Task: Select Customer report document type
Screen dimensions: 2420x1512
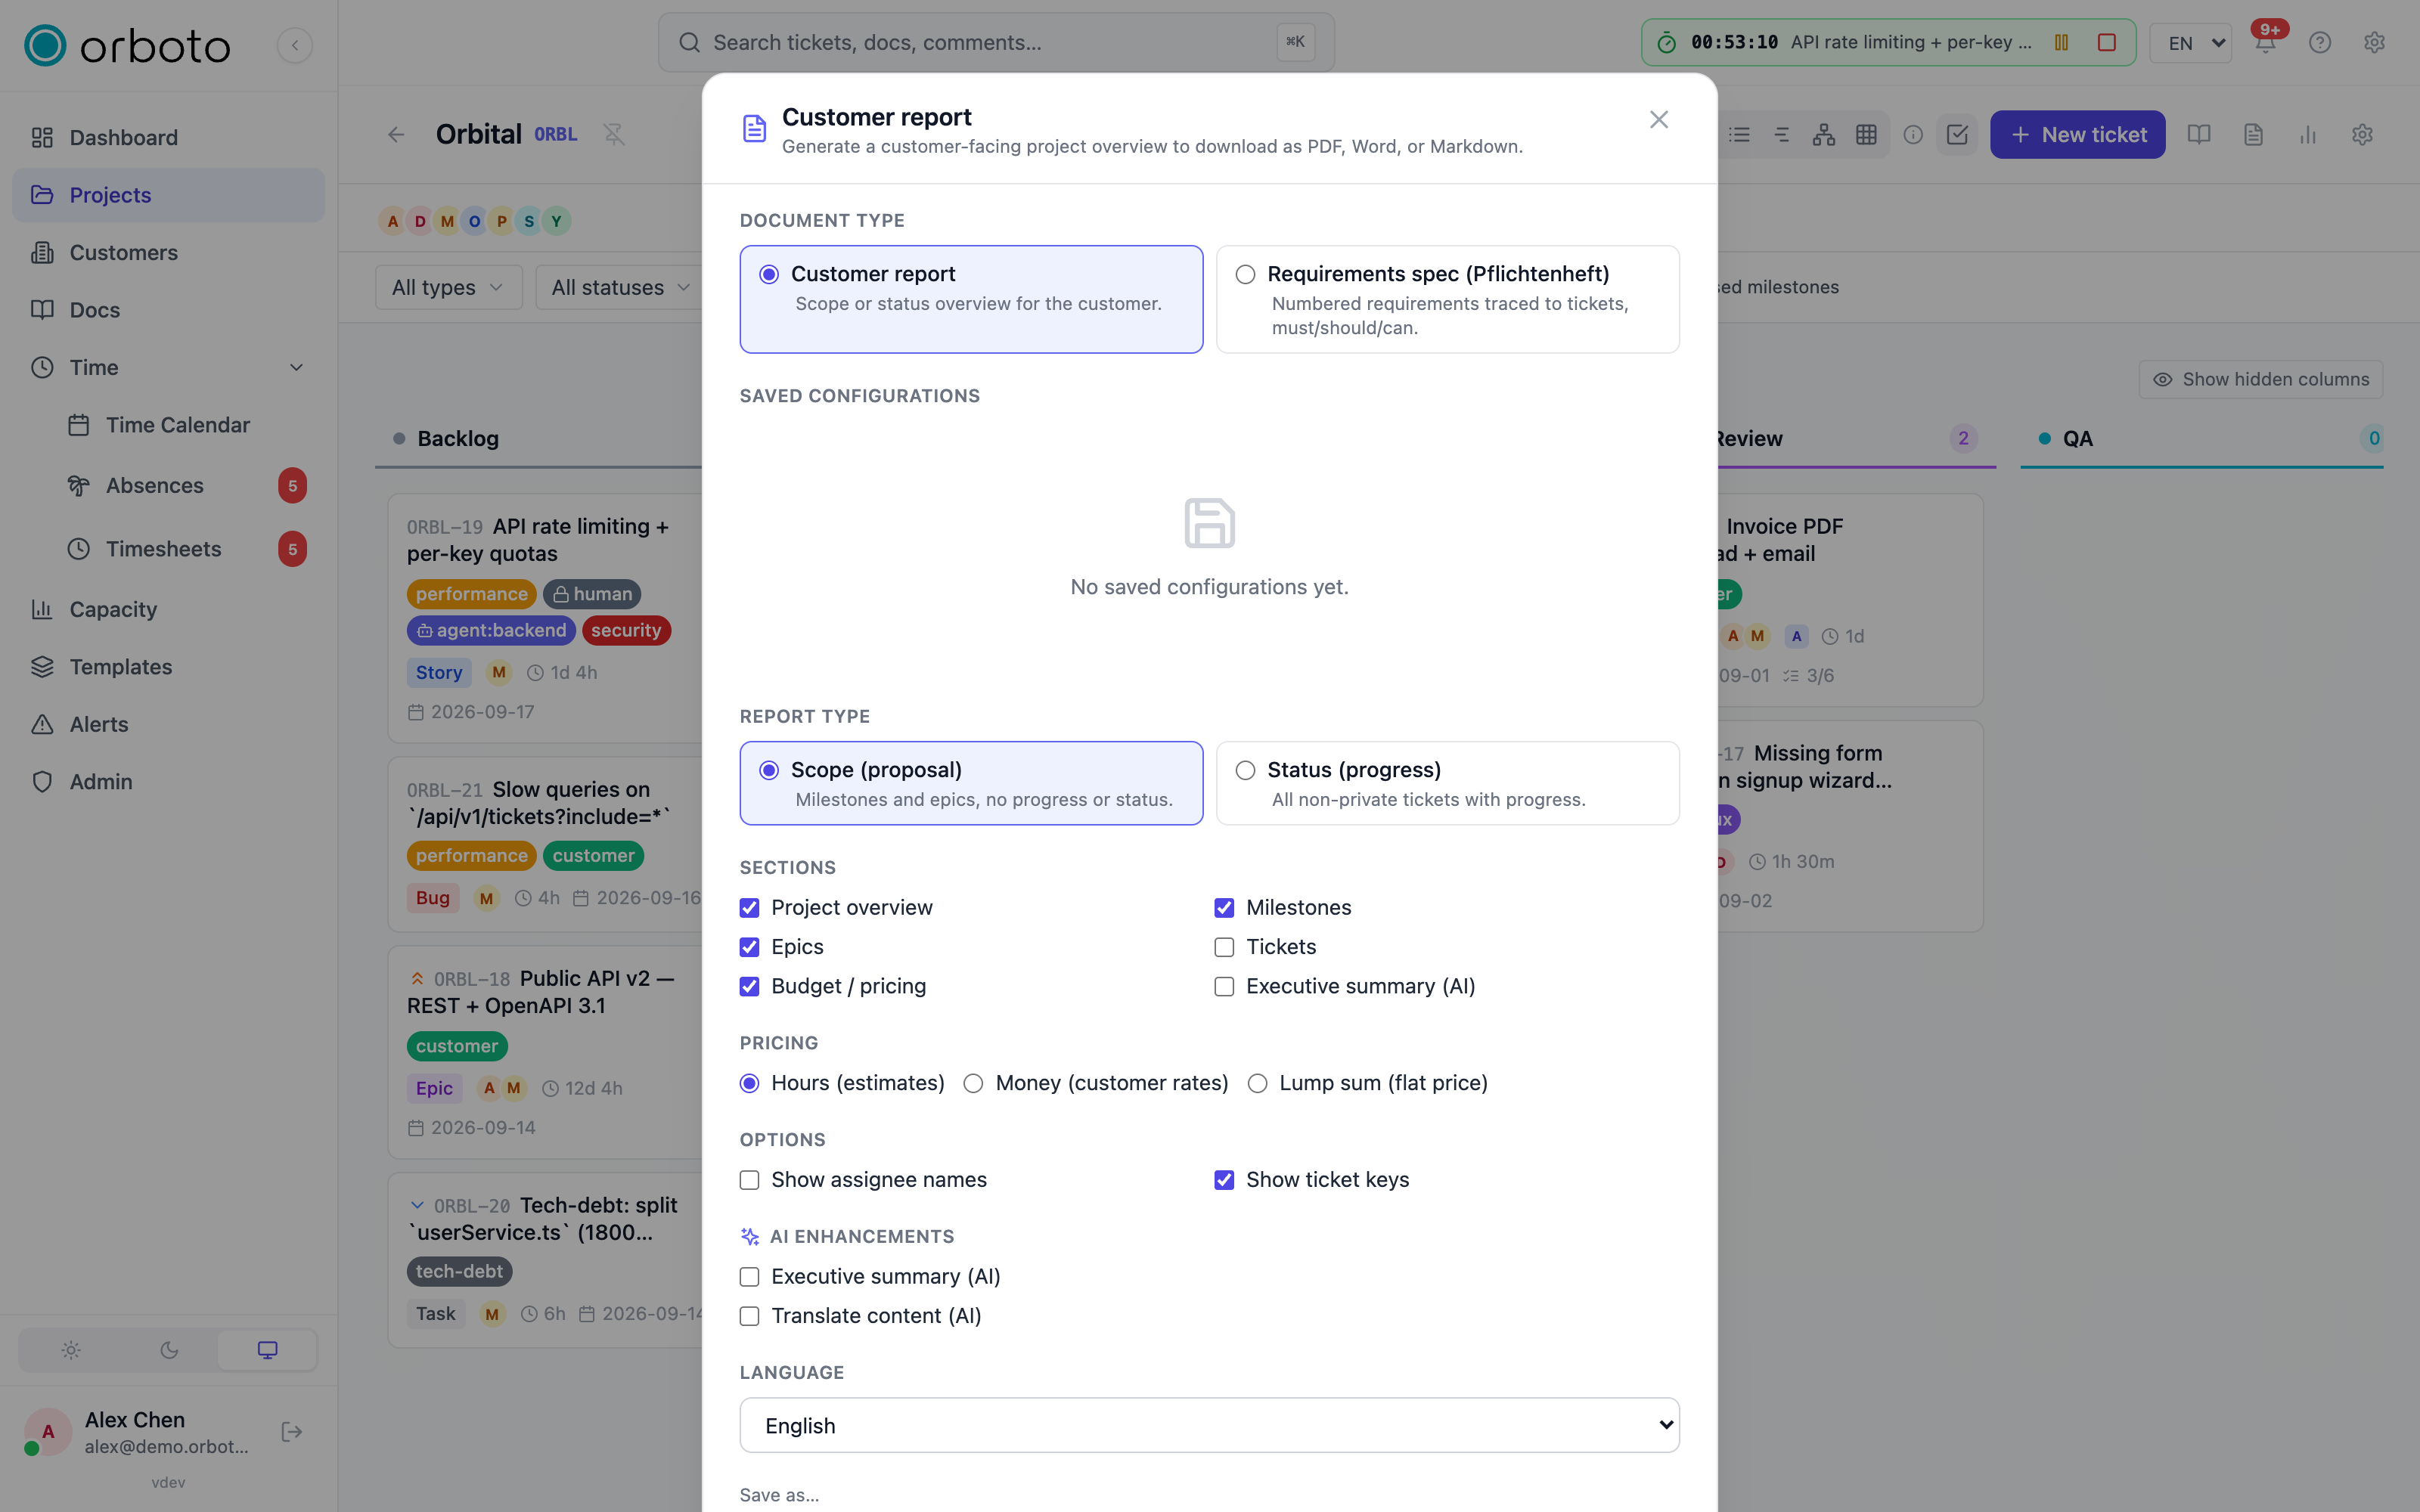Action: pyautogui.click(x=971, y=299)
